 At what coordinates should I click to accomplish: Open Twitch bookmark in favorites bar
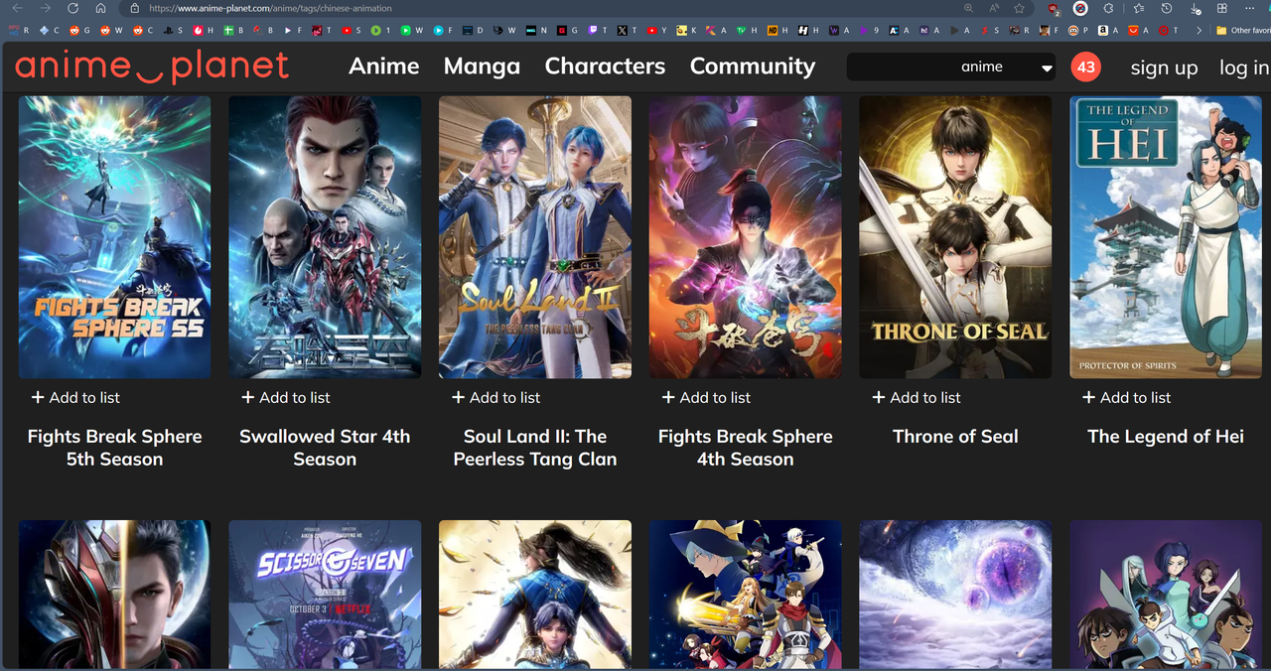coord(598,30)
